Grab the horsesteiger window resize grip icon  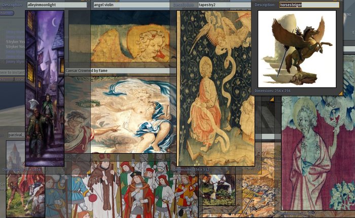pyautogui.click(x=340, y=93)
